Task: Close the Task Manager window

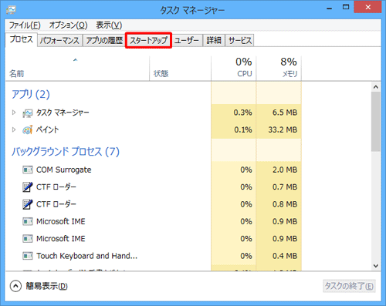Action: click(367, 7)
